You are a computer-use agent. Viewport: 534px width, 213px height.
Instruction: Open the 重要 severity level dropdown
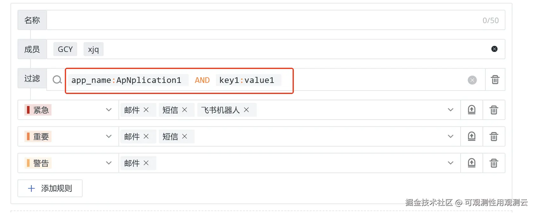tap(68, 136)
